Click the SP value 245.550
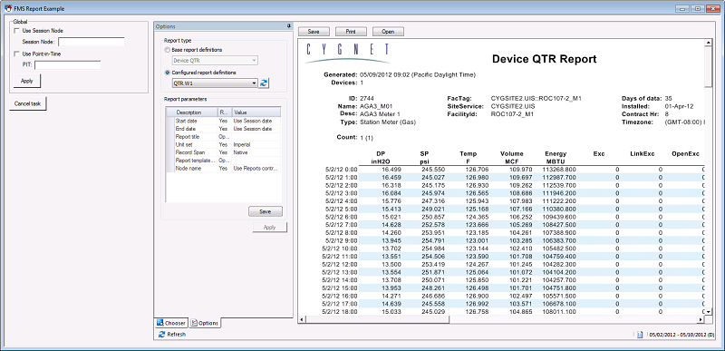 coord(433,170)
